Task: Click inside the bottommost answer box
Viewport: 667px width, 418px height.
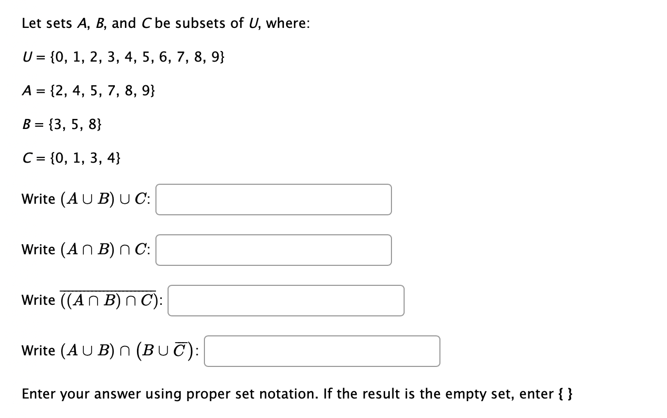Action: click(322, 351)
